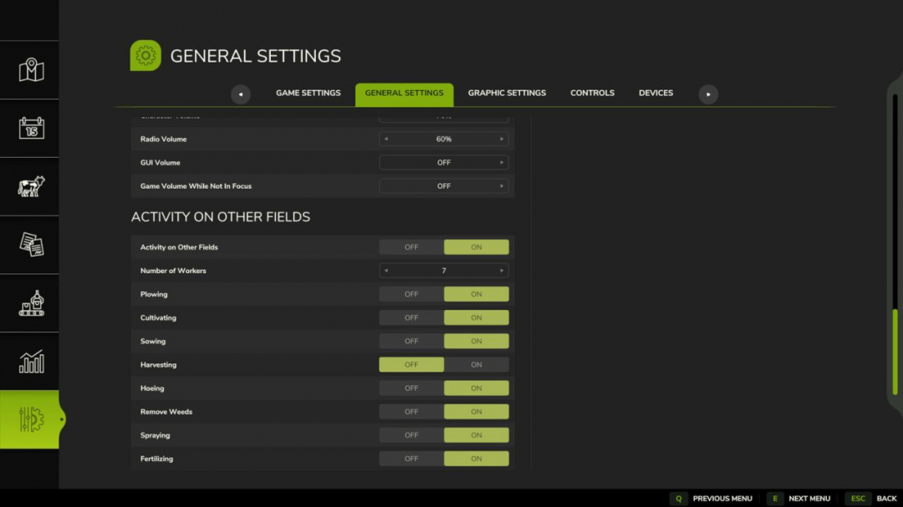Set Remove Weeds to ON
The height and width of the screenshot is (507, 903).
[477, 412]
